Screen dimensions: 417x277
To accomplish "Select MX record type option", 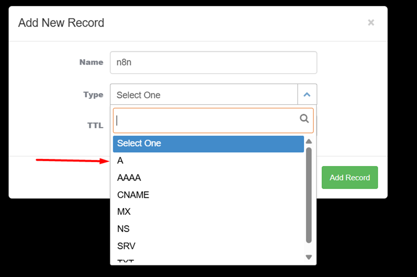I will click(124, 212).
